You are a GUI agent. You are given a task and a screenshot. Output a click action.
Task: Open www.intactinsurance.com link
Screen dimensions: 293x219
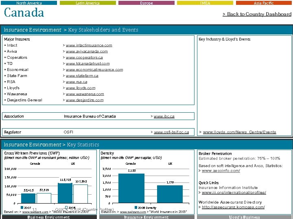89,45
